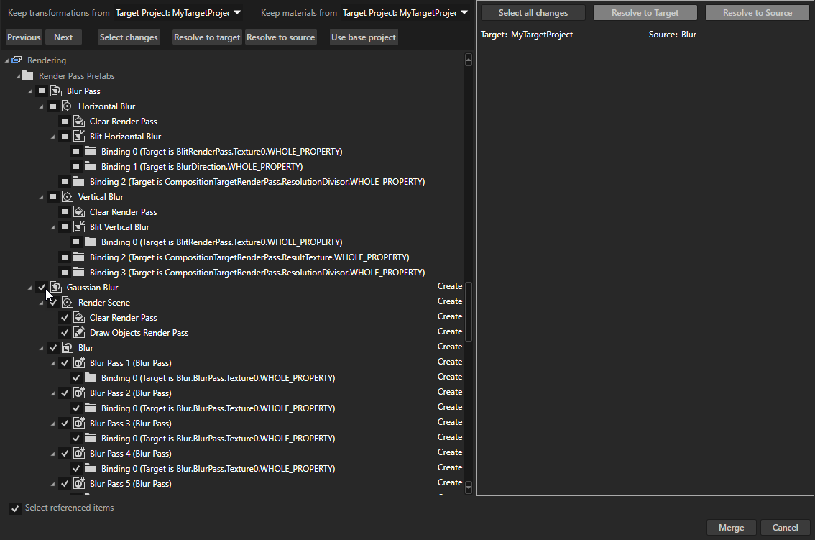Click the Draw Objects Render Pass pencil icon
Image resolution: width=815 pixels, height=540 pixels.
tap(78, 332)
